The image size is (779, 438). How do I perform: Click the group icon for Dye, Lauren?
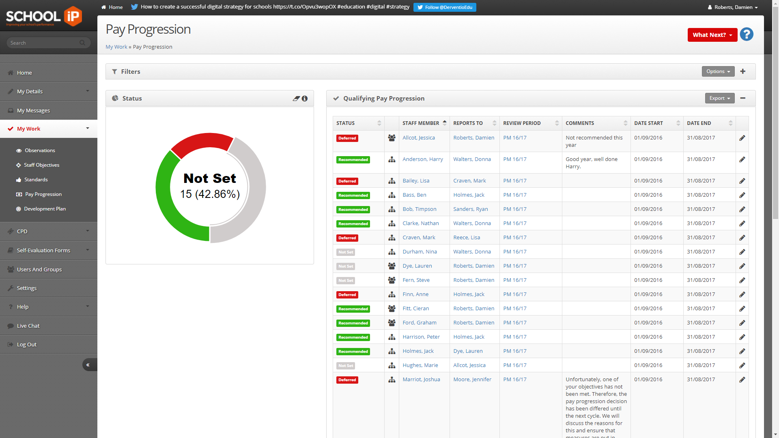(392, 266)
